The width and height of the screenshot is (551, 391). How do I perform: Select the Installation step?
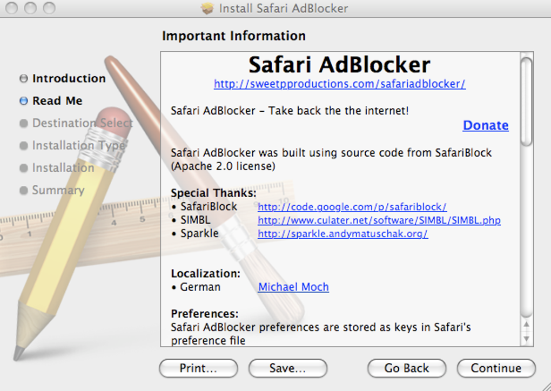coord(63,168)
